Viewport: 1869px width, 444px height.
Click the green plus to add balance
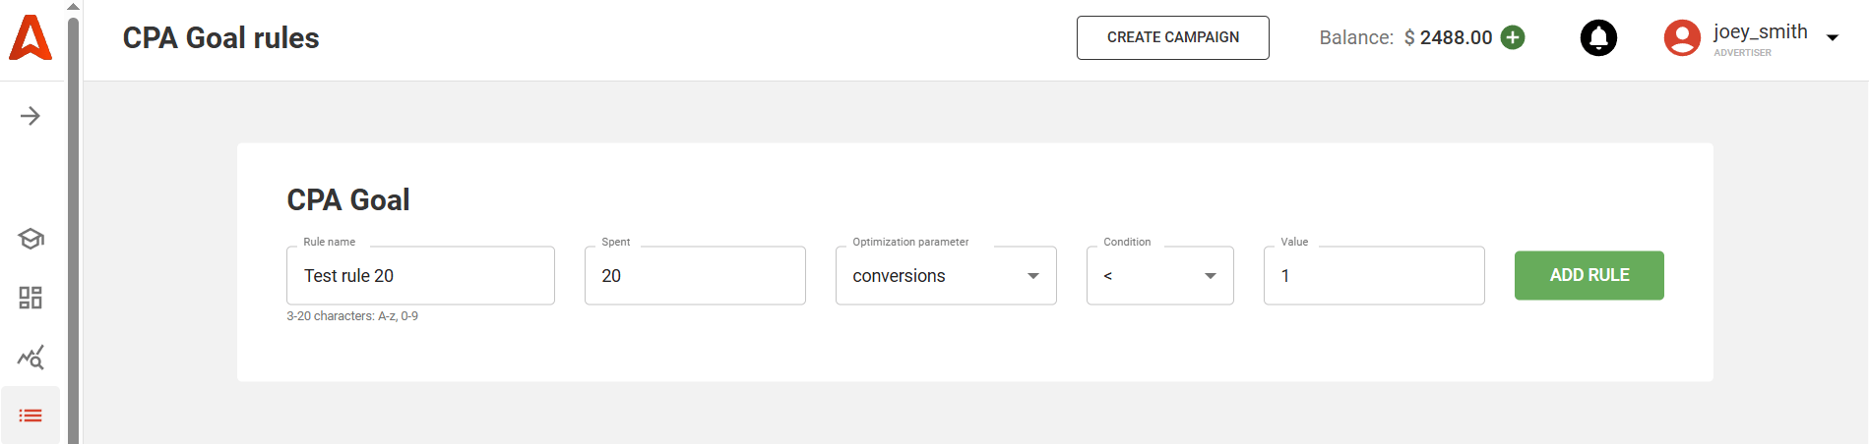(x=1513, y=37)
